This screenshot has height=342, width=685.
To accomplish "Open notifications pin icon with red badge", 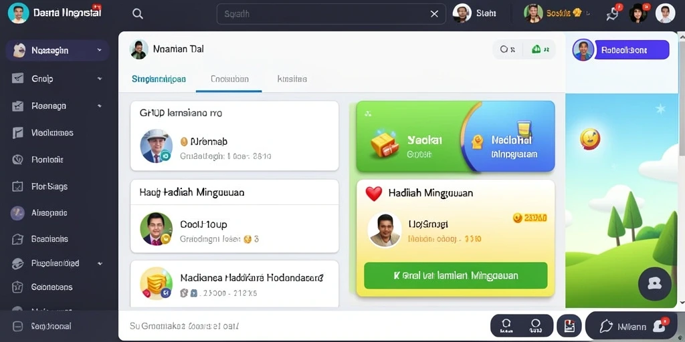I will pos(613,13).
